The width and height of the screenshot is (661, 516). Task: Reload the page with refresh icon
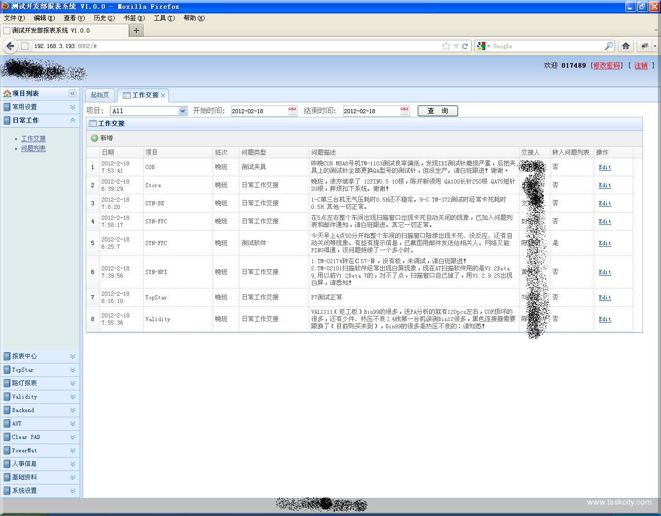[465, 46]
